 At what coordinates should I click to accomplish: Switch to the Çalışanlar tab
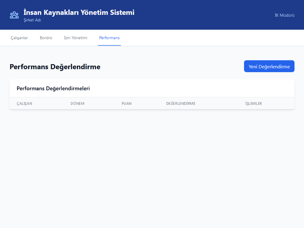click(x=19, y=38)
